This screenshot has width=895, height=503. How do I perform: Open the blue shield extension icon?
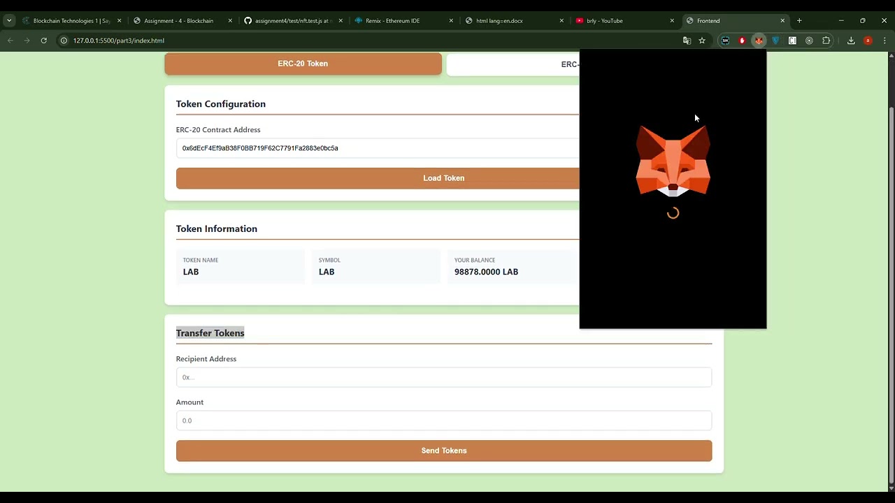[775, 41]
